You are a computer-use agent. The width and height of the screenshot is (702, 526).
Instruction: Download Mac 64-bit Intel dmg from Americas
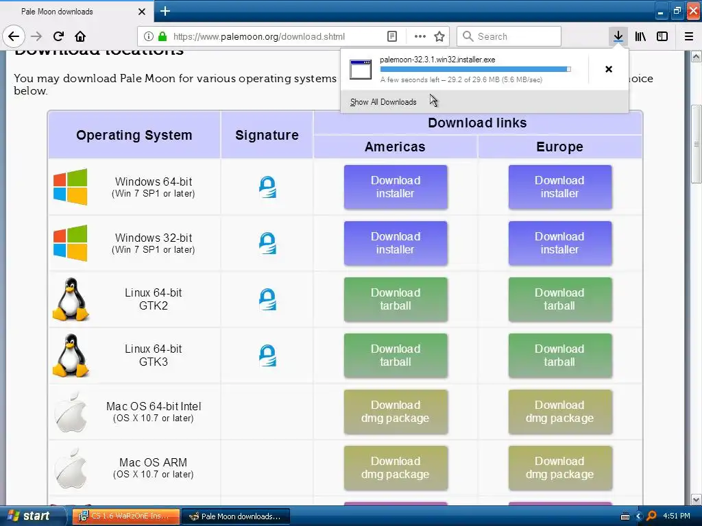coord(396,412)
